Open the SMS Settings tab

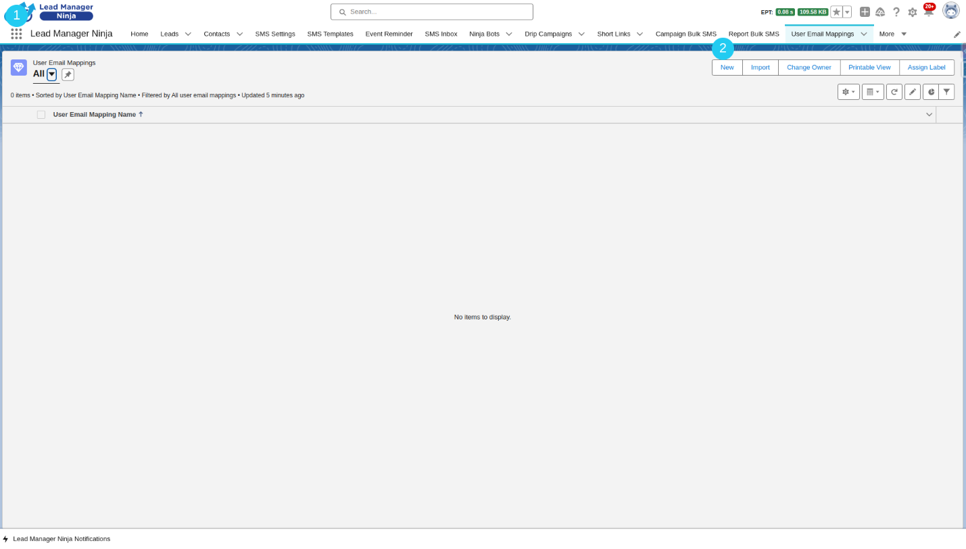pos(275,34)
